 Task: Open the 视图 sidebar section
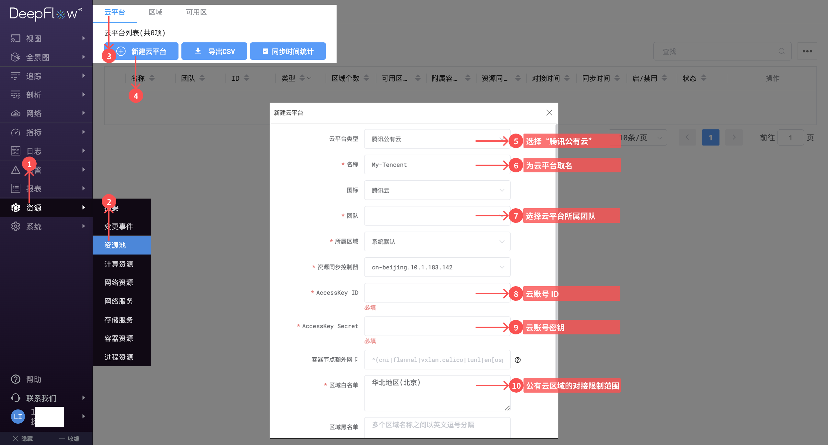[34, 38]
